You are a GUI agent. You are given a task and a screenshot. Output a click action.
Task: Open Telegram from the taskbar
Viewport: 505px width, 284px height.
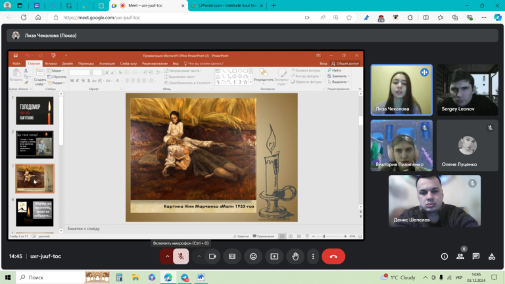click(x=185, y=277)
